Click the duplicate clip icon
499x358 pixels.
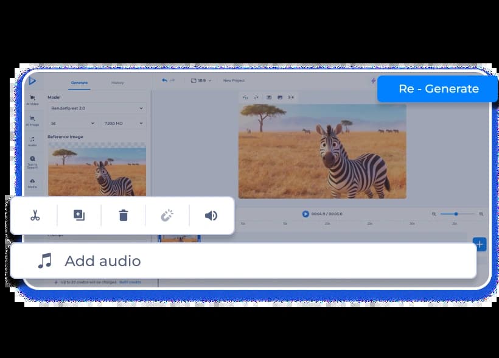[79, 216]
